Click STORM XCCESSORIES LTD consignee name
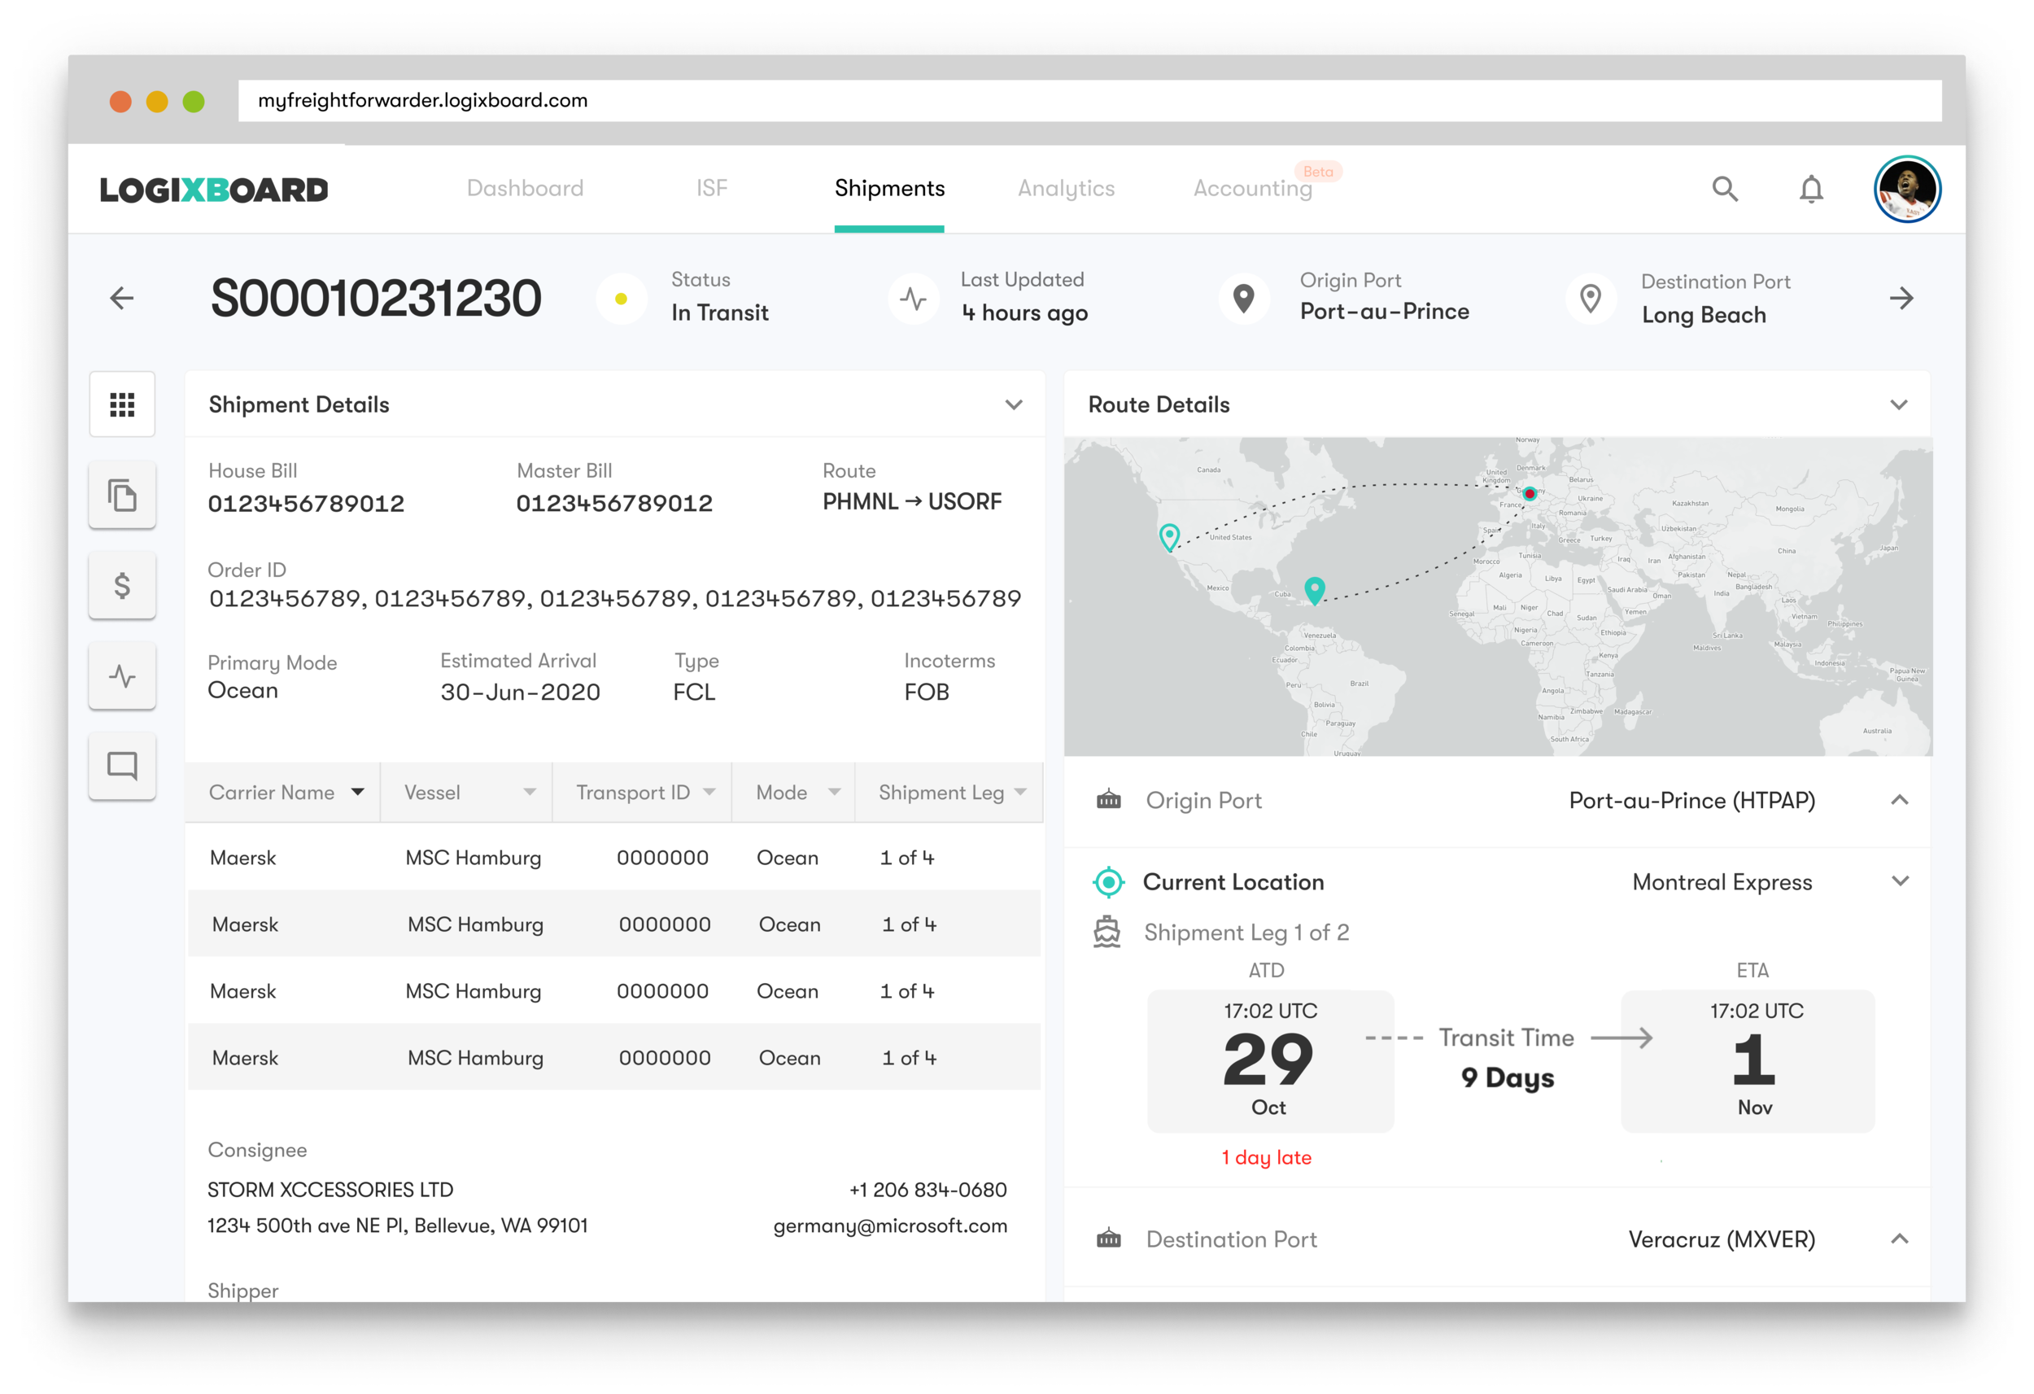The width and height of the screenshot is (2034, 1394). point(330,1190)
